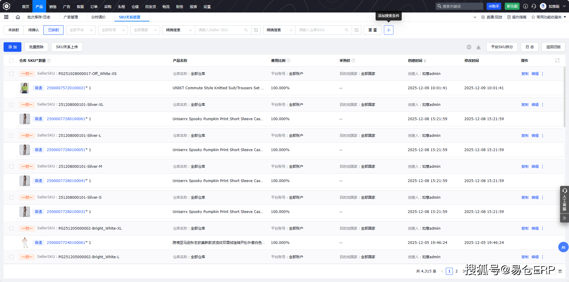Toggle the select-all checkbox in table header
569x282 pixels.
click(11, 61)
